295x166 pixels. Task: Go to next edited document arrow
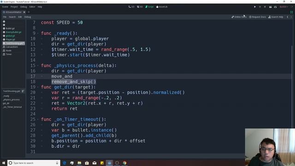[x=291, y=17]
